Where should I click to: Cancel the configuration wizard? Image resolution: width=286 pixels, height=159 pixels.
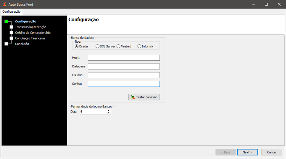pos(271,152)
